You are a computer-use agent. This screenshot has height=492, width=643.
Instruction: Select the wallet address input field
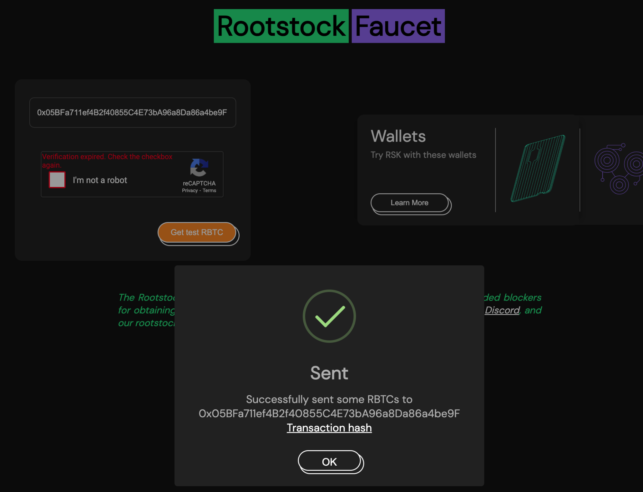pyautogui.click(x=133, y=112)
